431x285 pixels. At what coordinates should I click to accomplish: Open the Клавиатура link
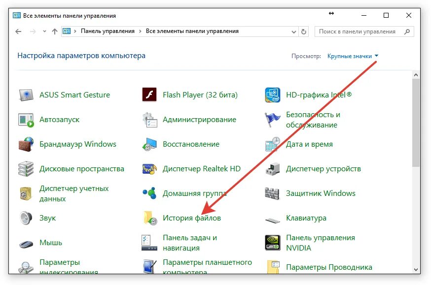pos(306,218)
